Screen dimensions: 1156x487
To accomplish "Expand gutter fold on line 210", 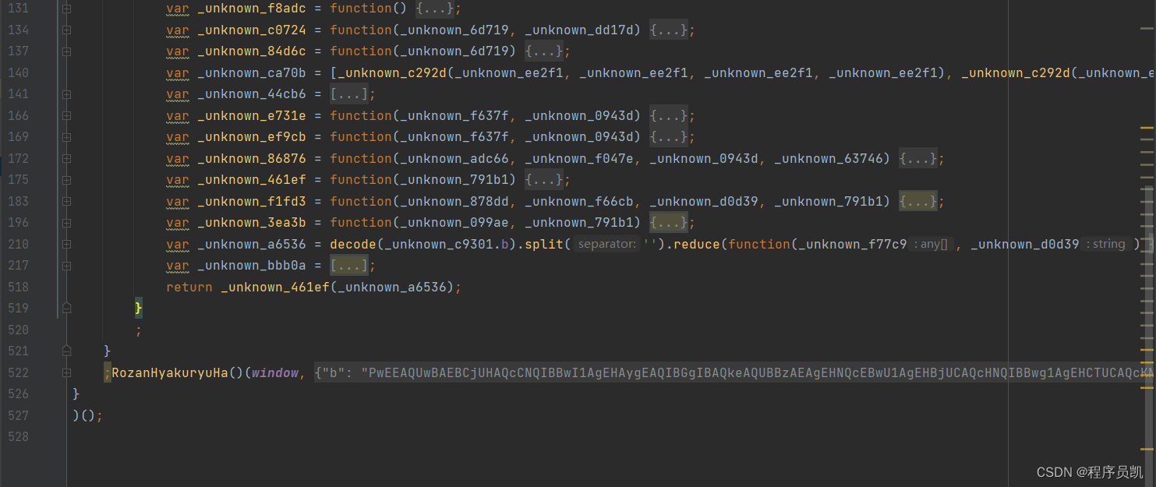I will pyautogui.click(x=66, y=245).
